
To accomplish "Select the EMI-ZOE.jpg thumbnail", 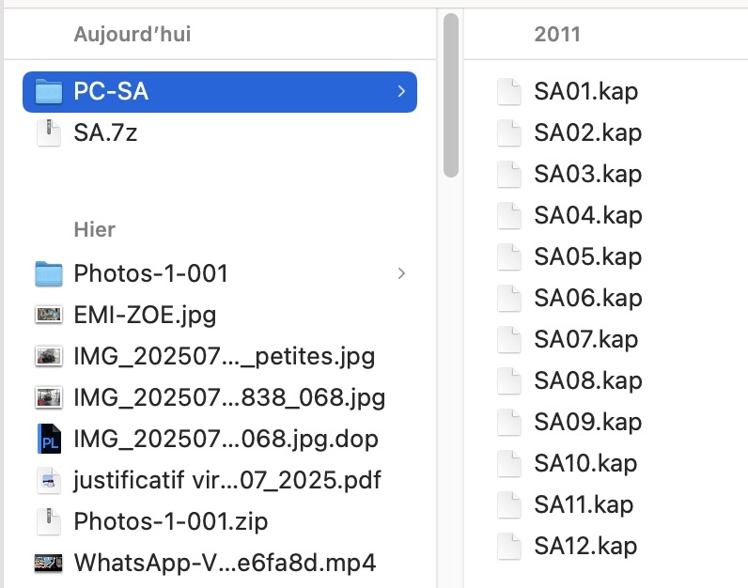I will click(x=49, y=315).
